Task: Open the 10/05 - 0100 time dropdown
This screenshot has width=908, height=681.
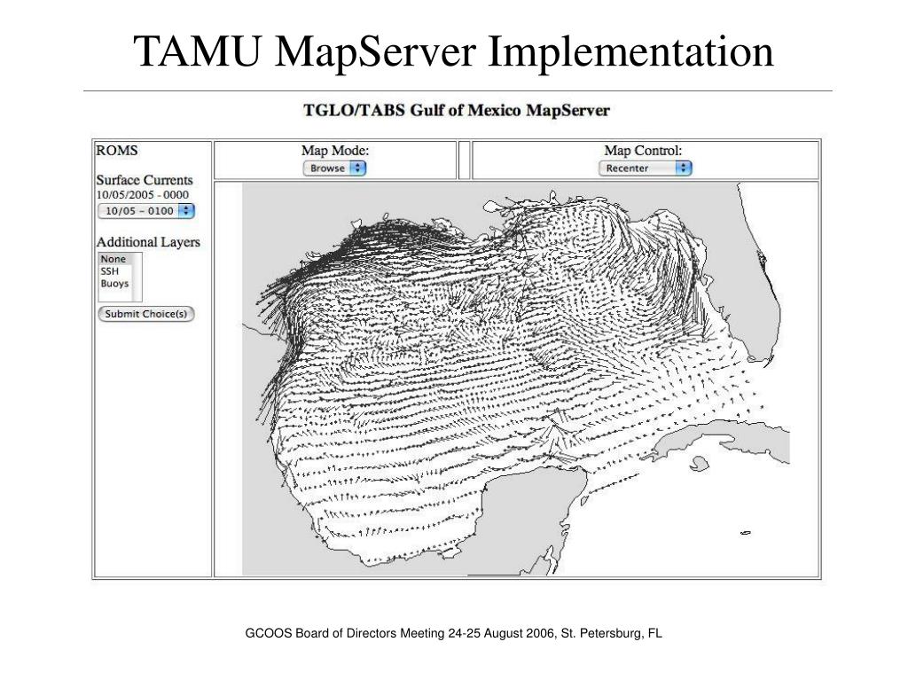Action: [146, 211]
